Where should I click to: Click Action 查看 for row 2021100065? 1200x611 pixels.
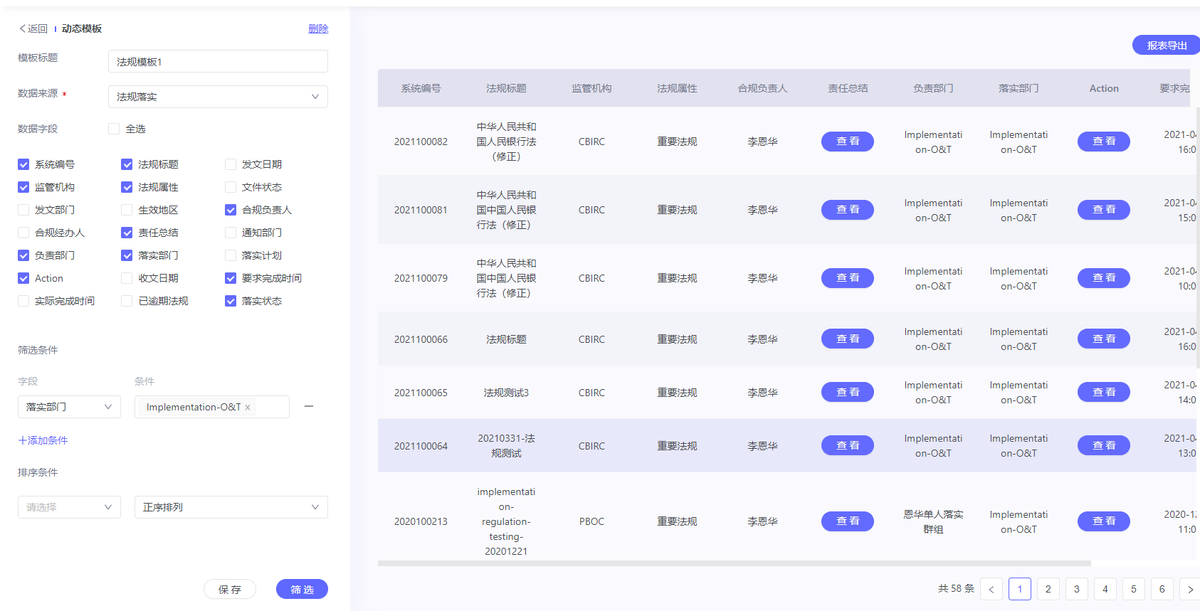click(1104, 393)
